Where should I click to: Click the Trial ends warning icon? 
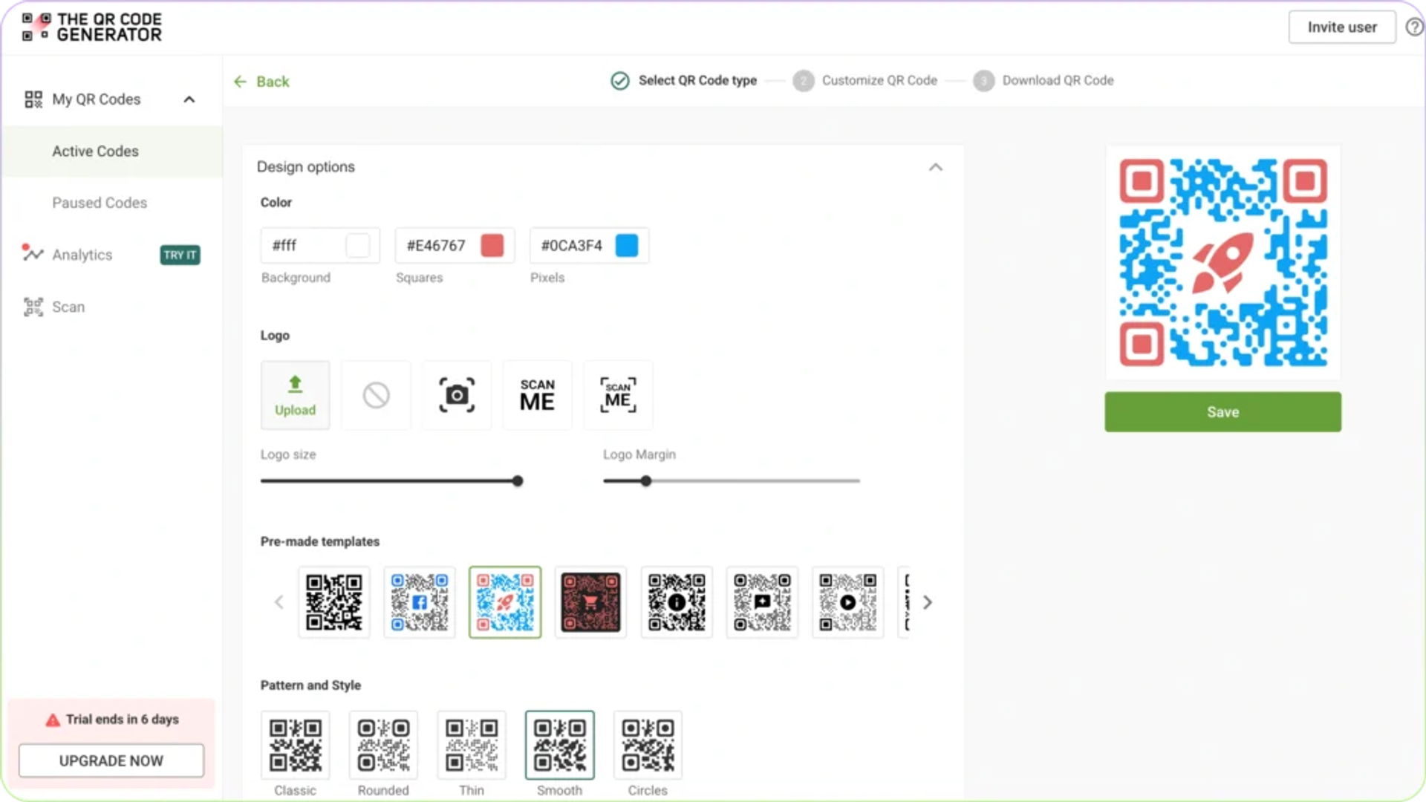pyautogui.click(x=53, y=720)
